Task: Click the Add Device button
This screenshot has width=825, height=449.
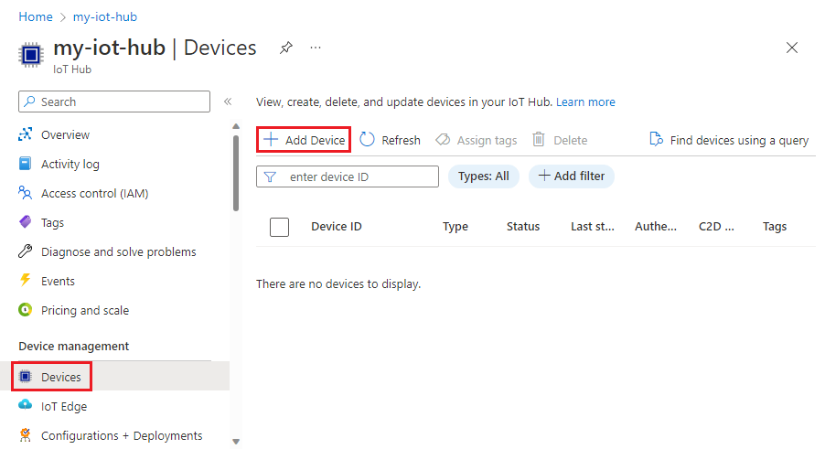Action: (305, 140)
